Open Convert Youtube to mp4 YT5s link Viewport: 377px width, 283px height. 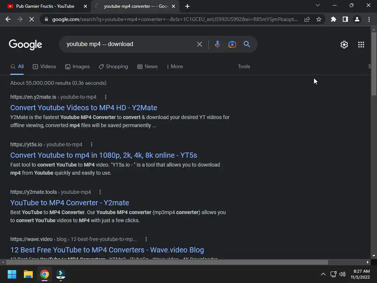click(x=103, y=155)
